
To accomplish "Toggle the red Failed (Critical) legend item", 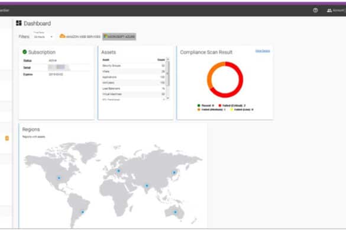I will point(232,105).
